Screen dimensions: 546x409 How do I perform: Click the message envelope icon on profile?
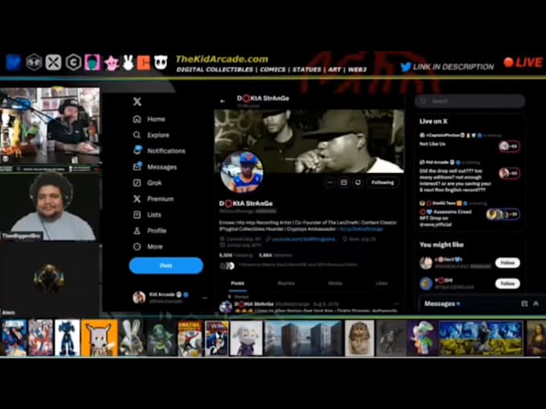[x=344, y=182]
